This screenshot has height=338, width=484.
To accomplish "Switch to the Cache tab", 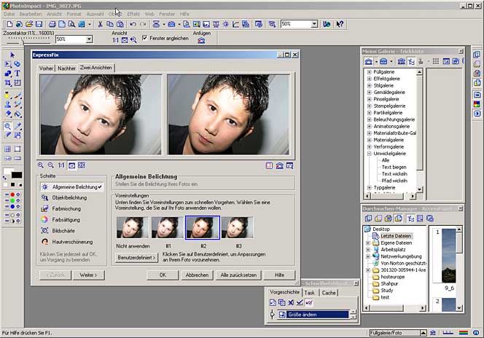I will click(329, 292).
